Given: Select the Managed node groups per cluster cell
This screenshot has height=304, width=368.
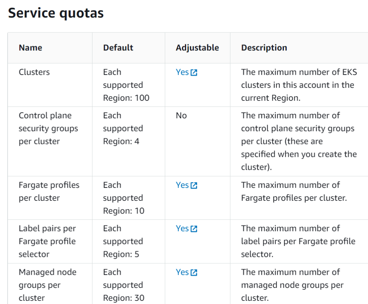Looking at the screenshot, I should pyautogui.click(x=47, y=285).
